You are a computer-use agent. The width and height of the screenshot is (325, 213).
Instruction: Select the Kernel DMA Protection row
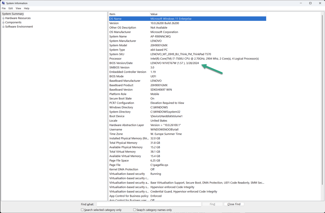pyautogui.click(x=187, y=169)
